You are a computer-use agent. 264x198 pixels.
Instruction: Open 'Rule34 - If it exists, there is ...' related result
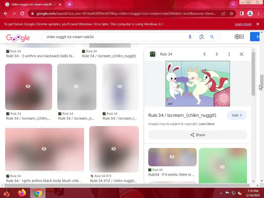click(x=171, y=175)
